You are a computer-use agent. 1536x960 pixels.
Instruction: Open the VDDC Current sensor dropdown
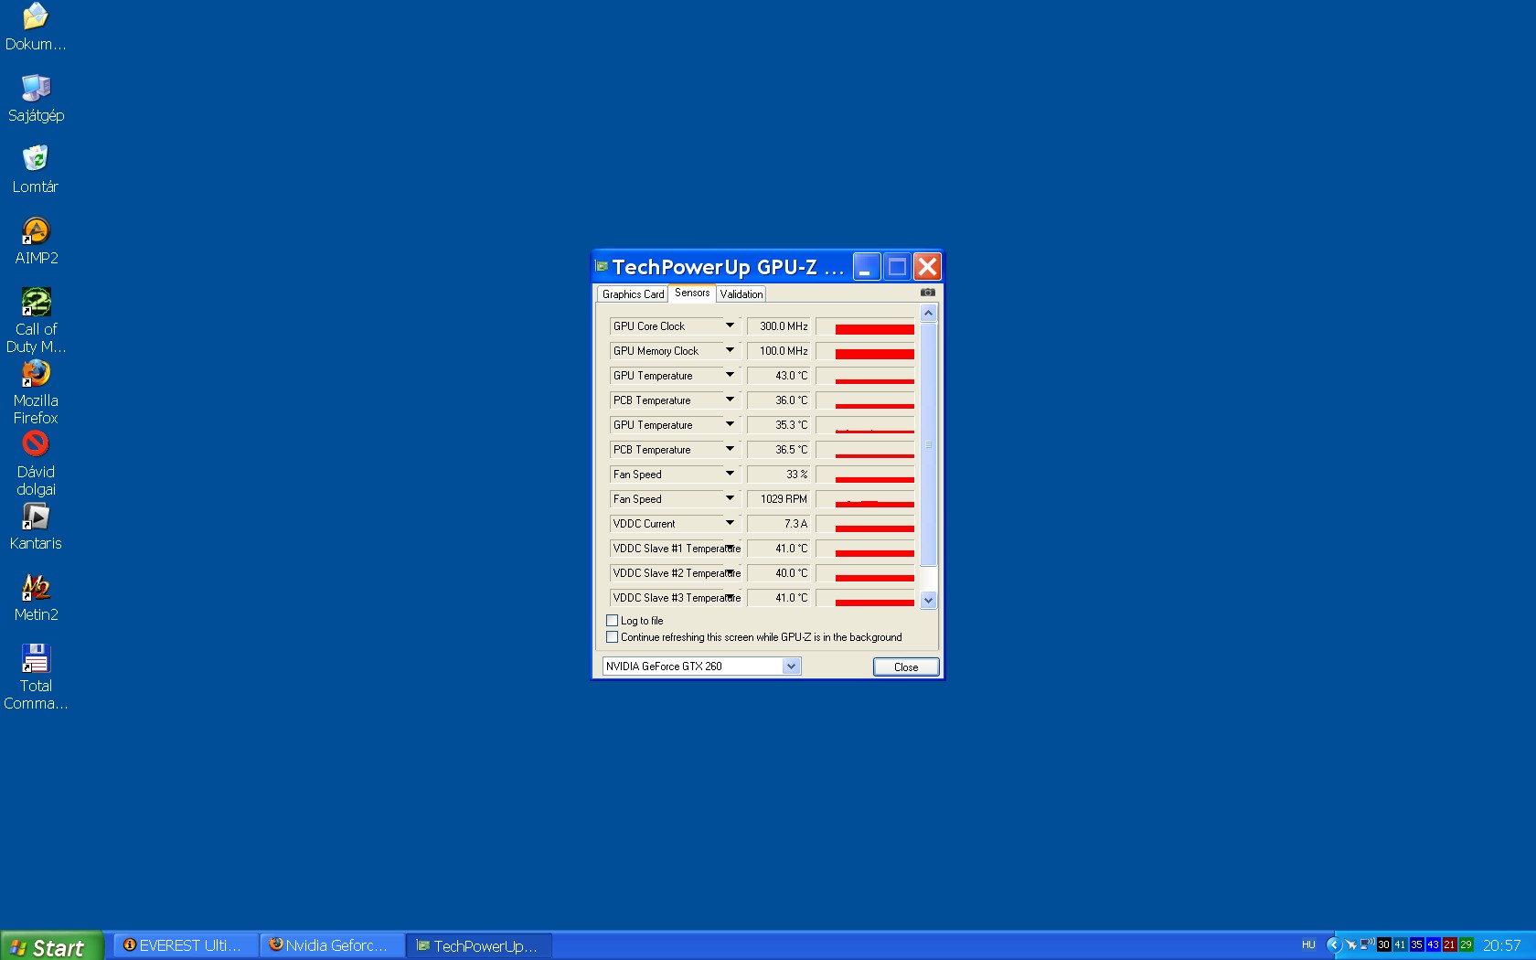point(730,523)
